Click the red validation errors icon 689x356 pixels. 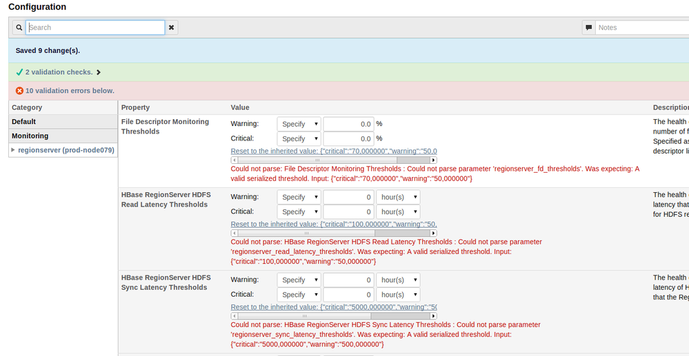pyautogui.click(x=19, y=91)
